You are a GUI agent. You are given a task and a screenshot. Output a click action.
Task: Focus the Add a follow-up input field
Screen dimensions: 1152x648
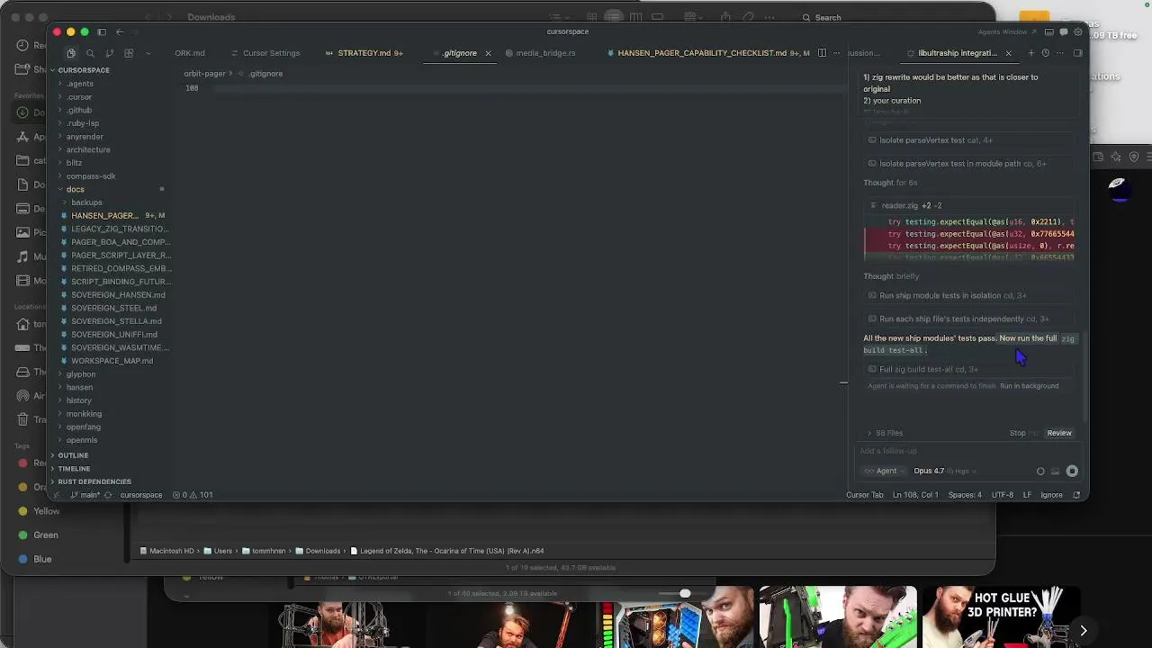pos(967,451)
